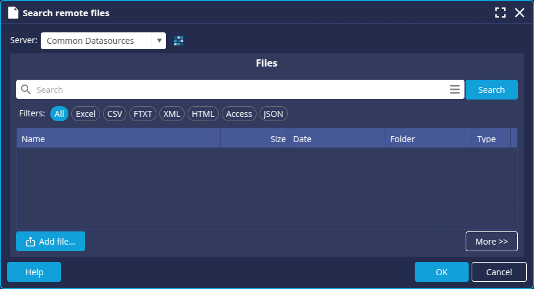
Task: Toggle the Access database filter
Action: click(239, 114)
